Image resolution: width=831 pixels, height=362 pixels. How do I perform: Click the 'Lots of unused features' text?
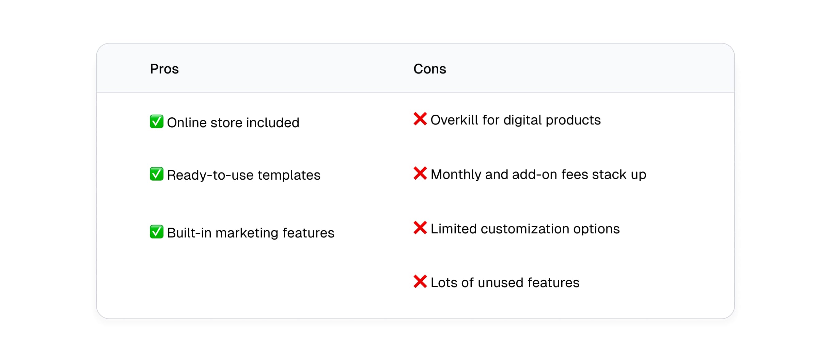click(x=505, y=283)
